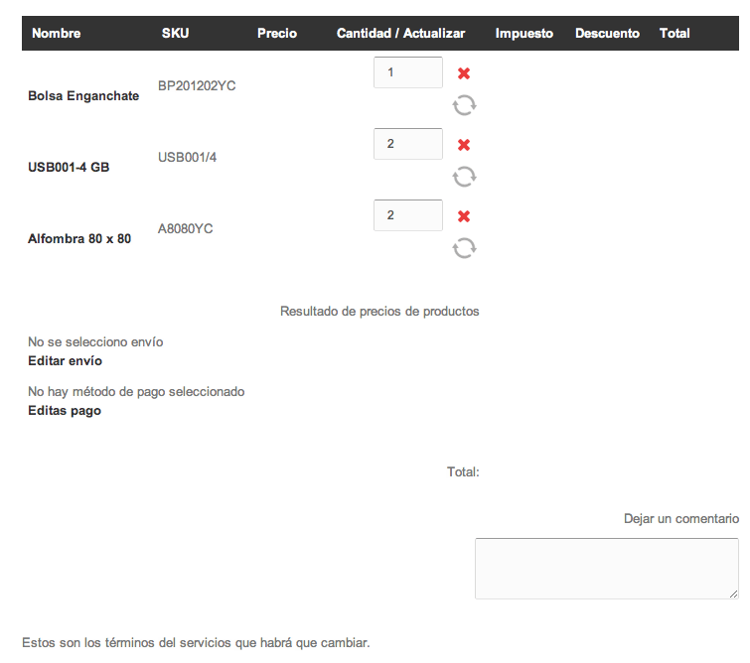Click the terms of service sentence
Image resolution: width=750 pixels, height=663 pixels.
196,642
